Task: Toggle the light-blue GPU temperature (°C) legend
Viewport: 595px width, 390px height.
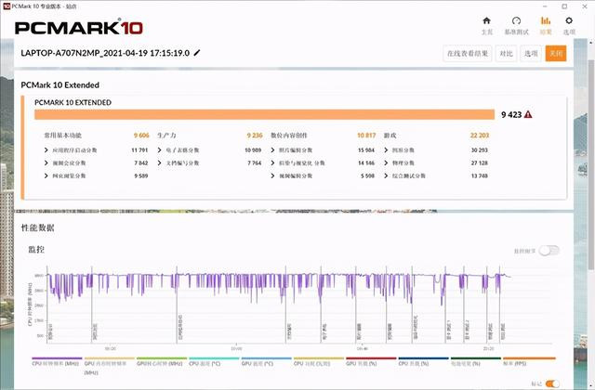Action: (267, 362)
